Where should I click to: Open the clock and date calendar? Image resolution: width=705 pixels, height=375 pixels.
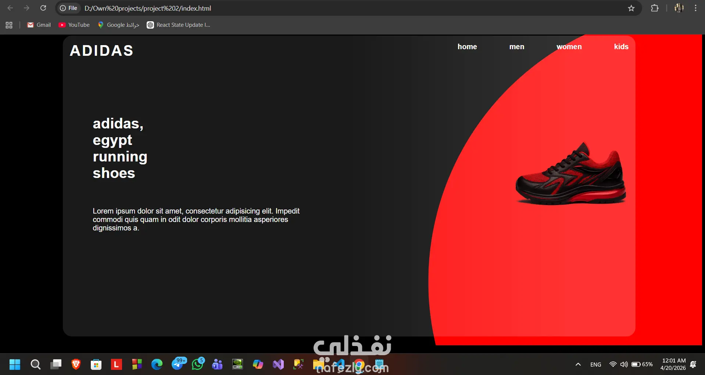pyautogui.click(x=673, y=364)
